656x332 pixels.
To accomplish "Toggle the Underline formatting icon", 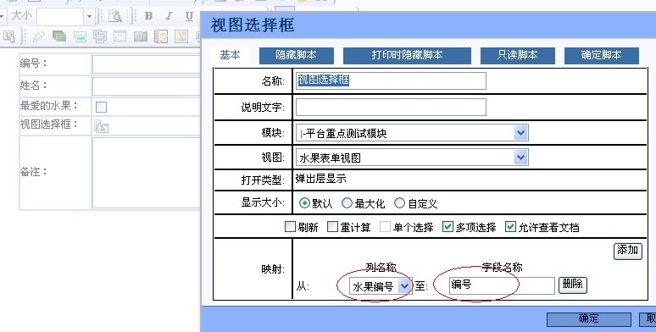I will click(189, 16).
